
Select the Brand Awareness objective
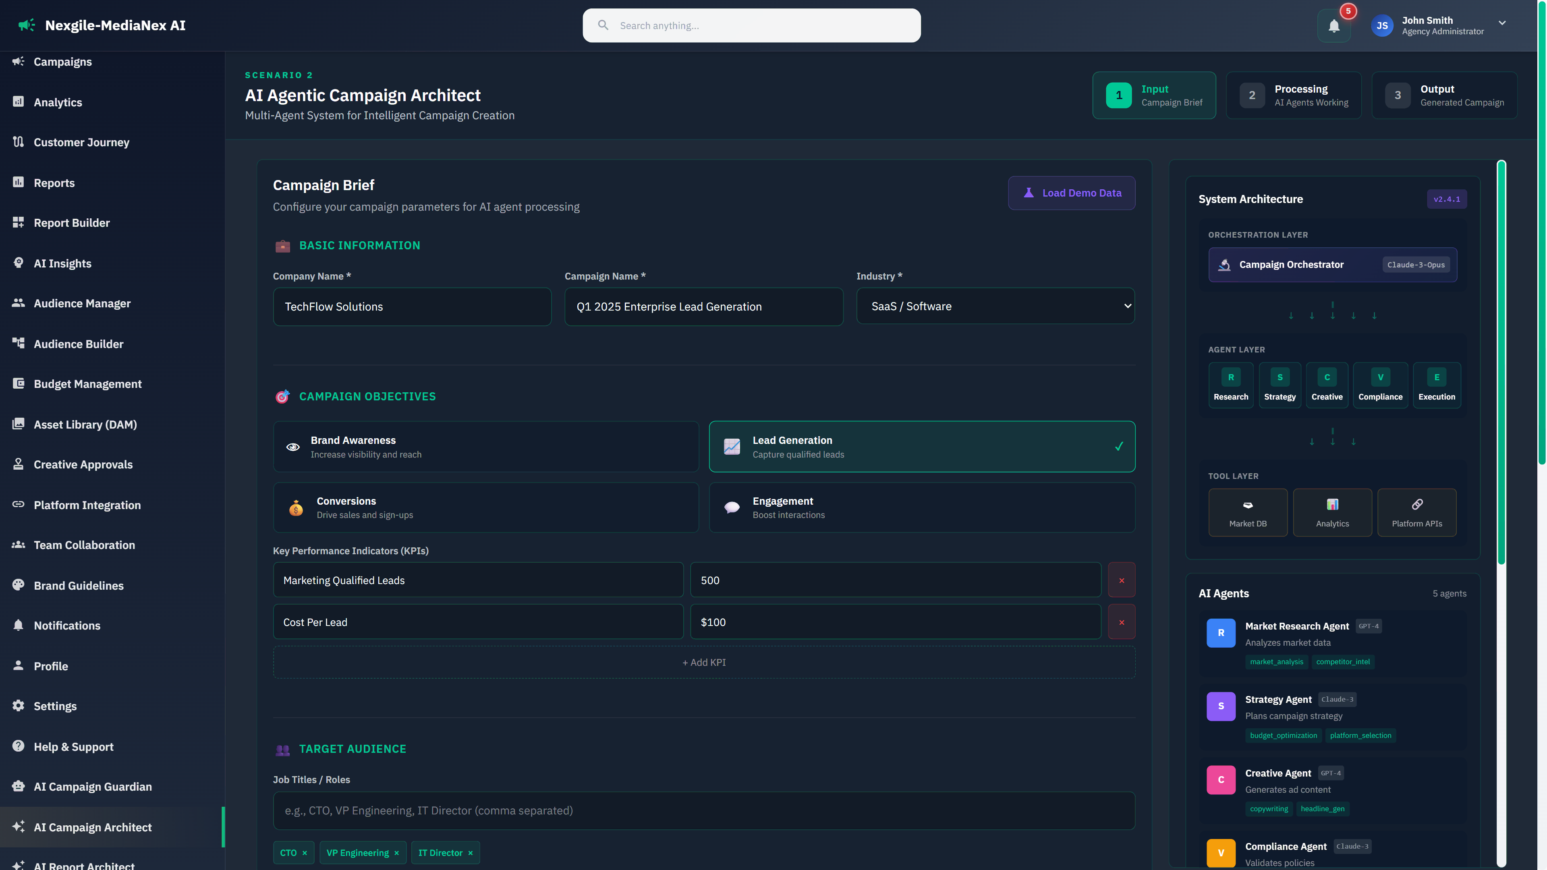pyautogui.click(x=486, y=446)
